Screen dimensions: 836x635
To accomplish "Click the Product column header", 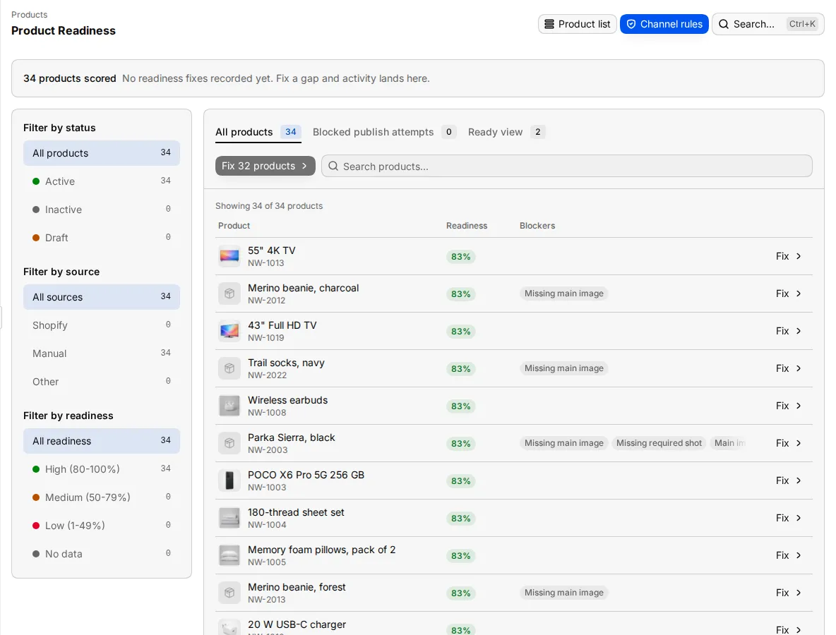I will [x=234, y=225].
